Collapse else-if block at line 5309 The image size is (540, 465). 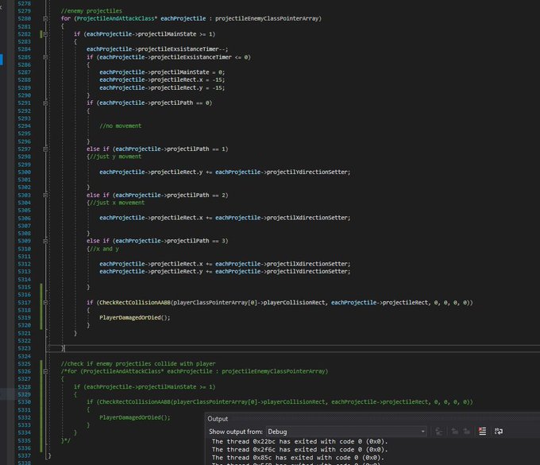(45, 241)
